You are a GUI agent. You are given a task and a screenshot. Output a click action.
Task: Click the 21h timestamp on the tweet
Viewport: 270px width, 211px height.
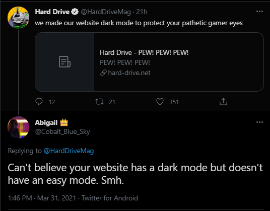click(x=142, y=12)
